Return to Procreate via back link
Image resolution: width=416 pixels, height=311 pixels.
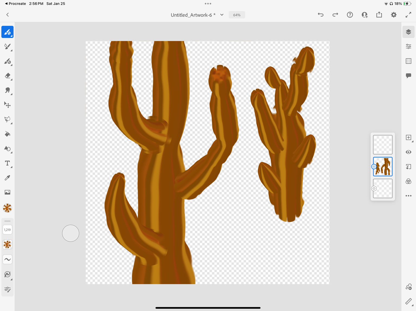pos(15,4)
